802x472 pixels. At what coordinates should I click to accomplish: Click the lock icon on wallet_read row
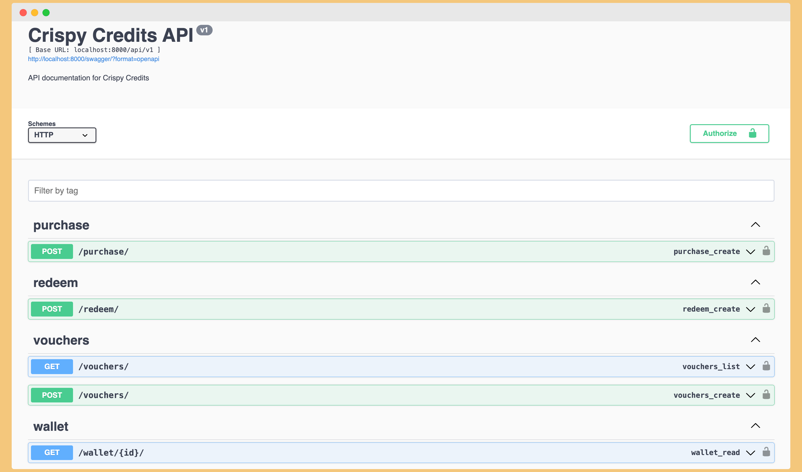click(x=766, y=452)
